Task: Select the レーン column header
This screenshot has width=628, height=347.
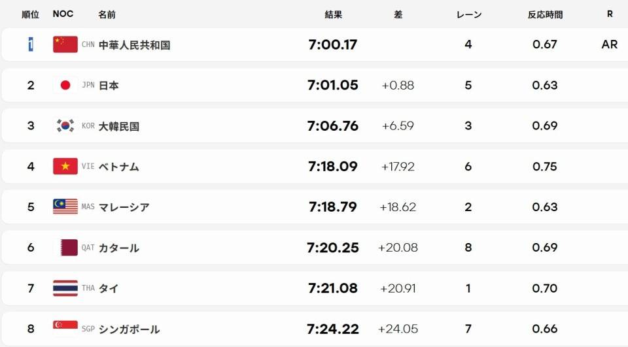Action: (469, 15)
